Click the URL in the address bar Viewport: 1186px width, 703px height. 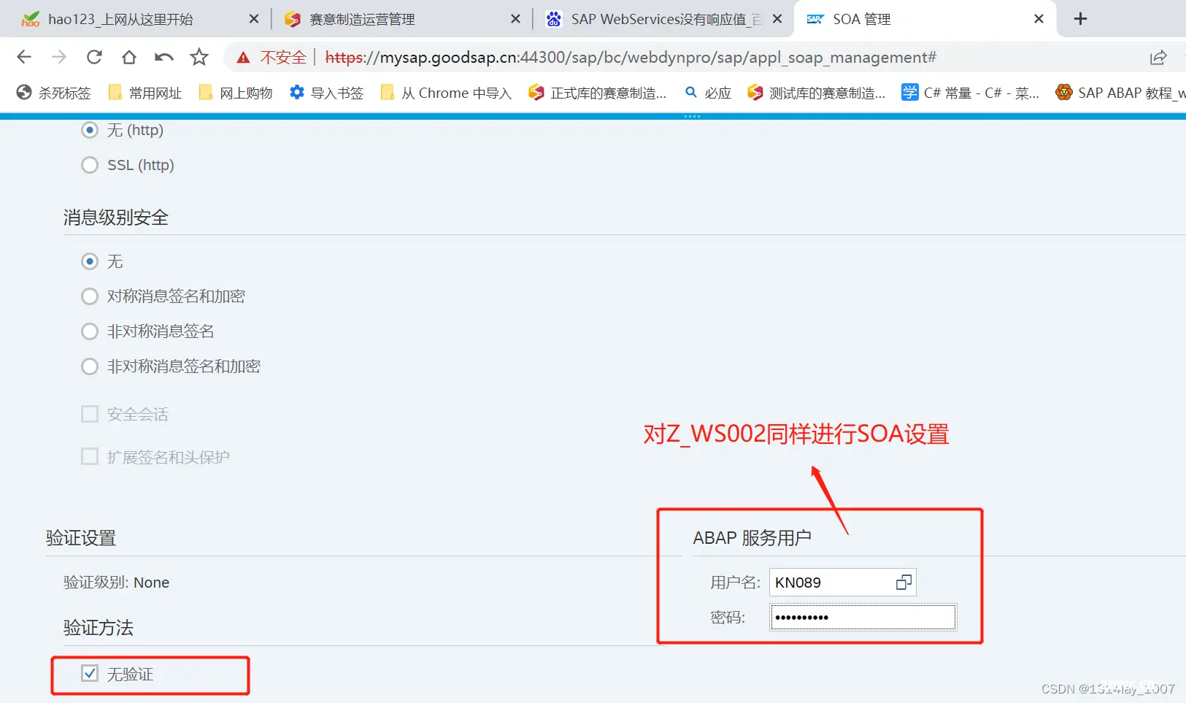631,57
